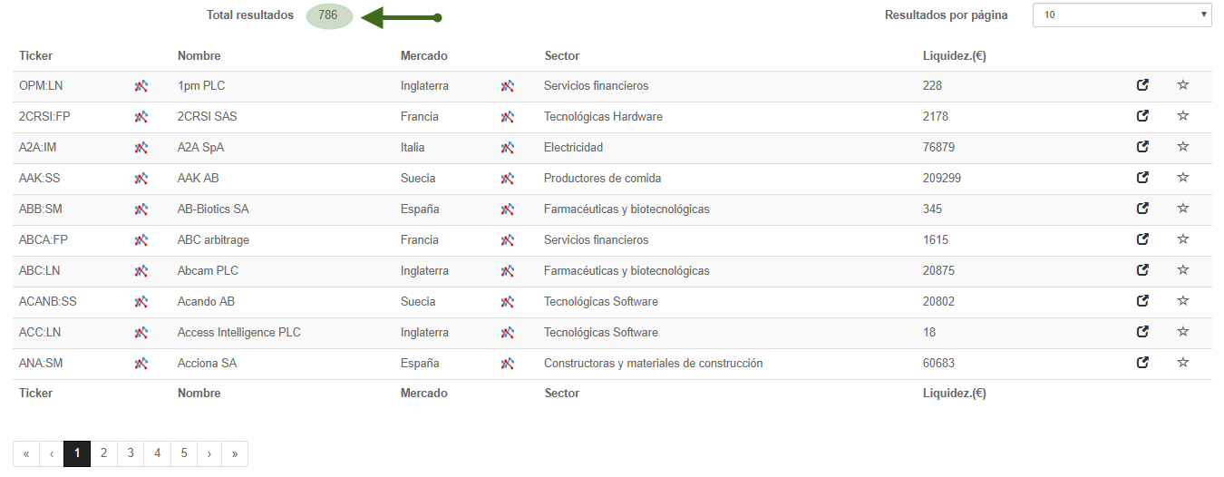Click chart icon next to Francia for 2CRSI
1224x477 pixels.
tap(507, 117)
